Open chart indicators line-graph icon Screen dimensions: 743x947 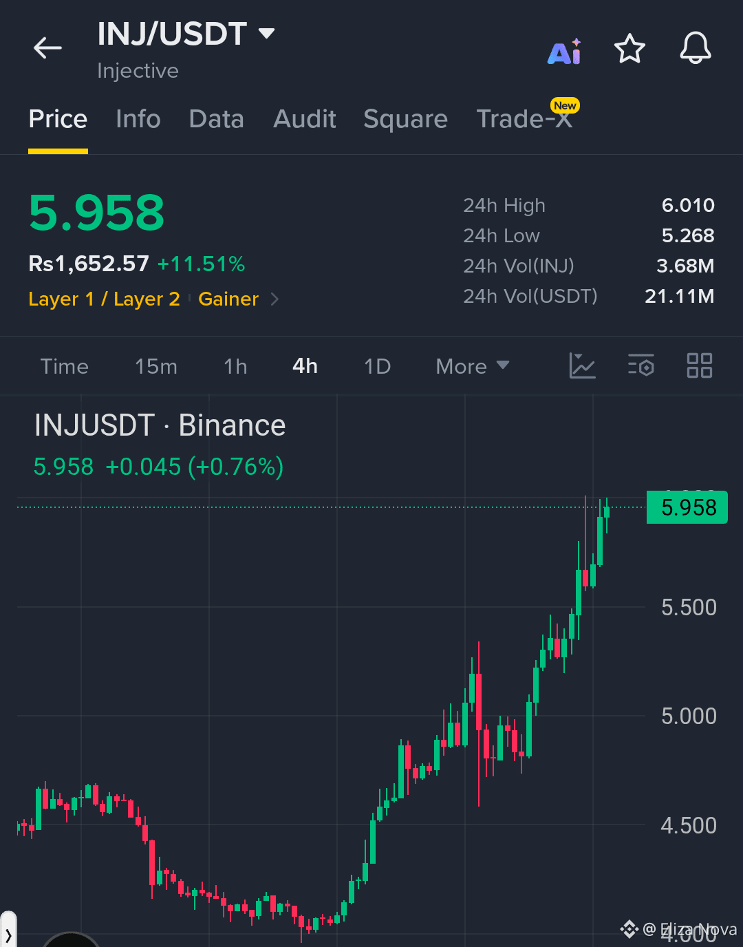coord(582,365)
